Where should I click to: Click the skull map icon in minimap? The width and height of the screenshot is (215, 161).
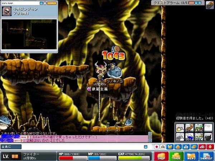pyautogui.click(x=6, y=11)
